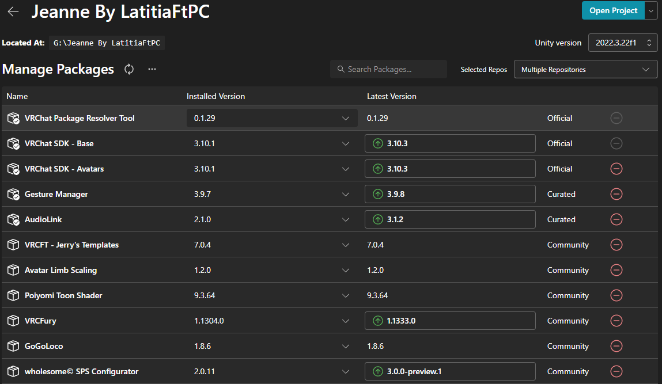Upgrade AudioLink to 3.1.2
Viewport: 662px width, 384px height.
[x=450, y=219]
